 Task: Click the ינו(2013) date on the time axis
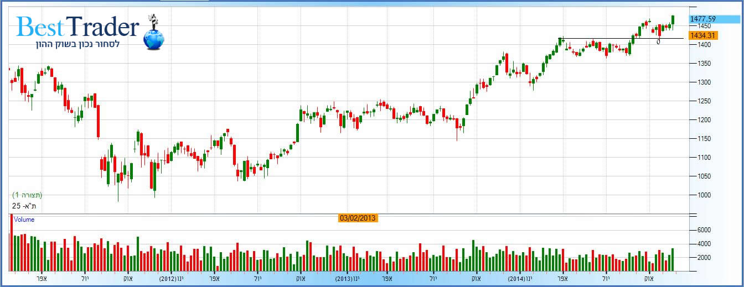(347, 279)
